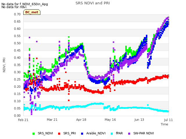Click the Apr 18 x-axis tick label
This screenshot has width=186, height=139.
tap(81, 120)
